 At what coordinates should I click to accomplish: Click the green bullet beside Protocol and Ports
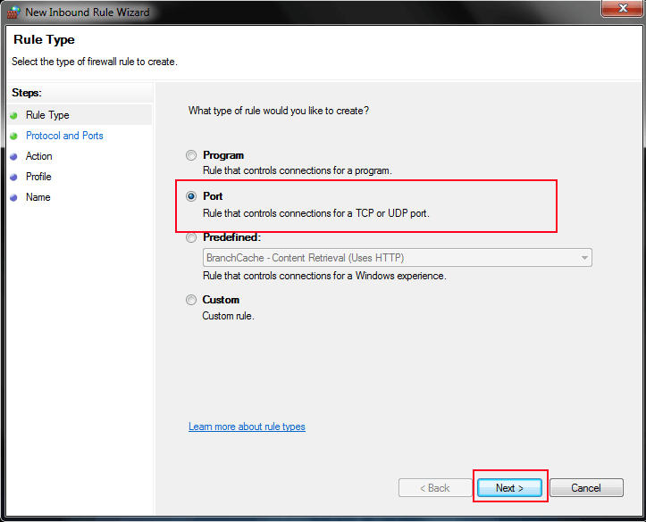tap(13, 136)
